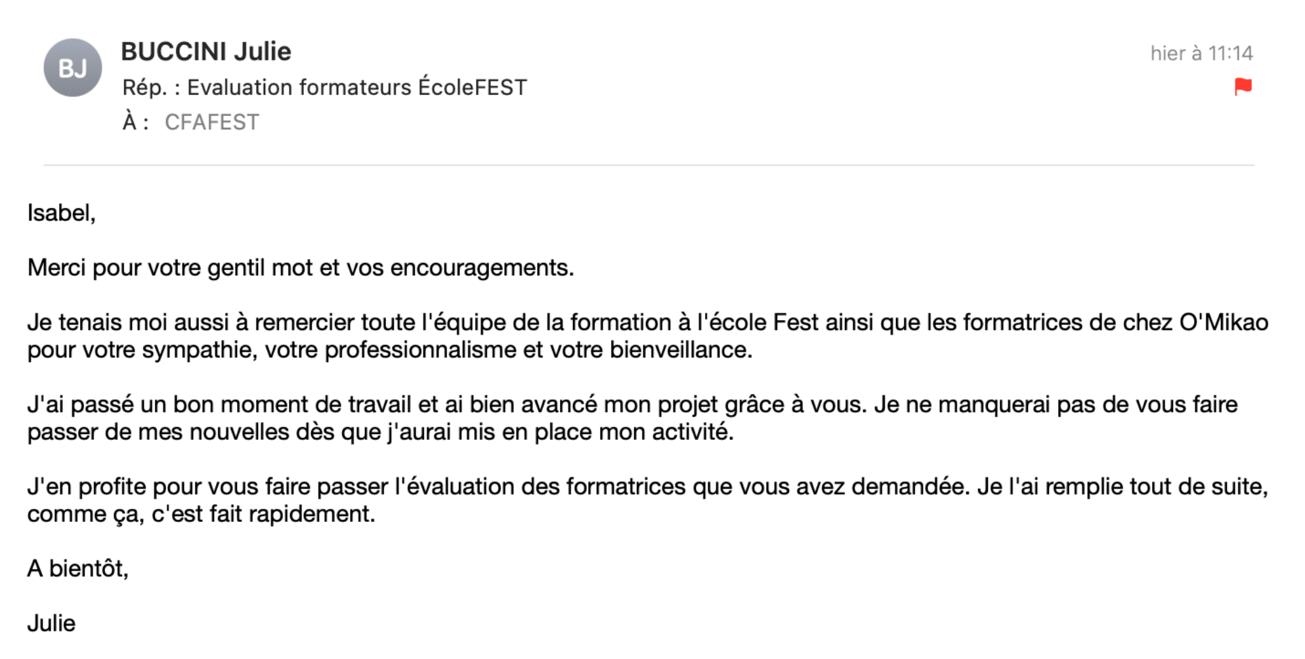Click the line starting Je tenais moi aussi

point(648,323)
